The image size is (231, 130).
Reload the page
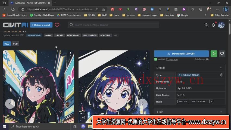click(13, 9)
